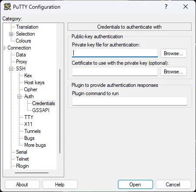
Task: Open the Proxy settings category
Action: click(x=22, y=62)
